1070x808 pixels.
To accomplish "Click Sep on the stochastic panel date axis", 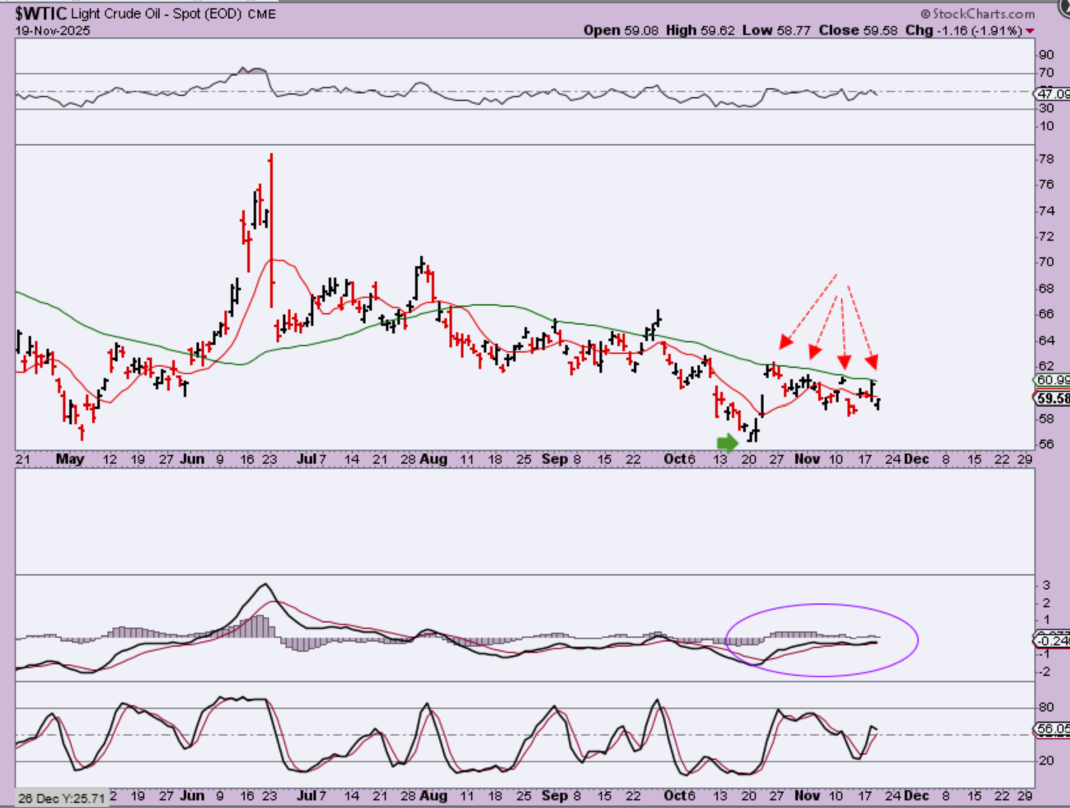I will coord(555,795).
